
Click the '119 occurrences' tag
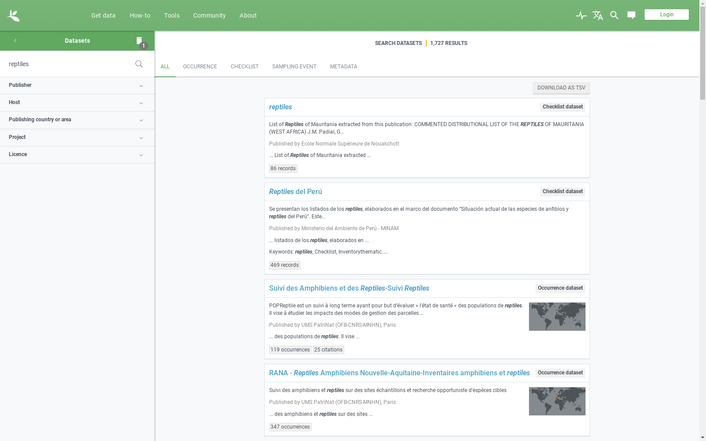click(x=290, y=350)
